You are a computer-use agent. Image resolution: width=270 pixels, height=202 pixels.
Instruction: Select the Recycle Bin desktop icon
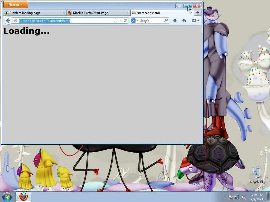pyautogui.click(x=257, y=175)
